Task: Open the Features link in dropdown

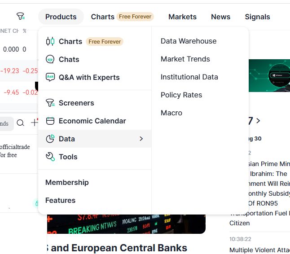Action: point(60,201)
